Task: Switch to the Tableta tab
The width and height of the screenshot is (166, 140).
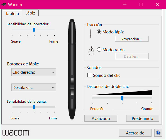Action: pyautogui.click(x=12, y=13)
